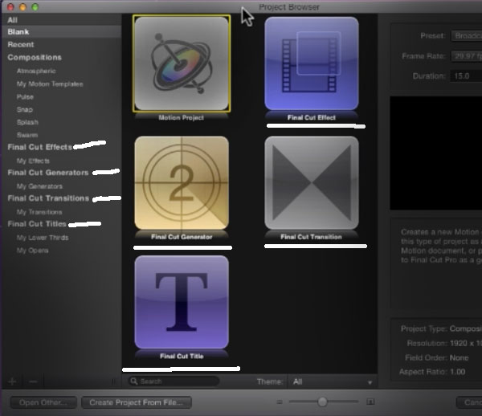Click the sidebar resize handle
The height and width of the screenshot is (416, 482).
pyautogui.click(x=113, y=381)
